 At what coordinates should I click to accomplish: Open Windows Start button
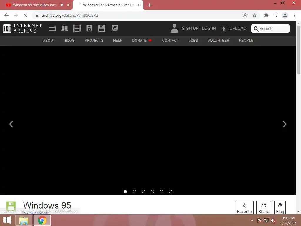click(7, 220)
